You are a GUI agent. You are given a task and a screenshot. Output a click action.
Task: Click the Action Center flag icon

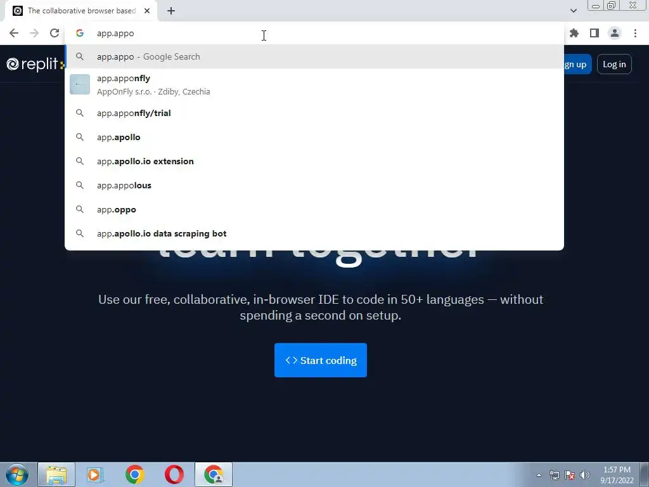click(570, 475)
